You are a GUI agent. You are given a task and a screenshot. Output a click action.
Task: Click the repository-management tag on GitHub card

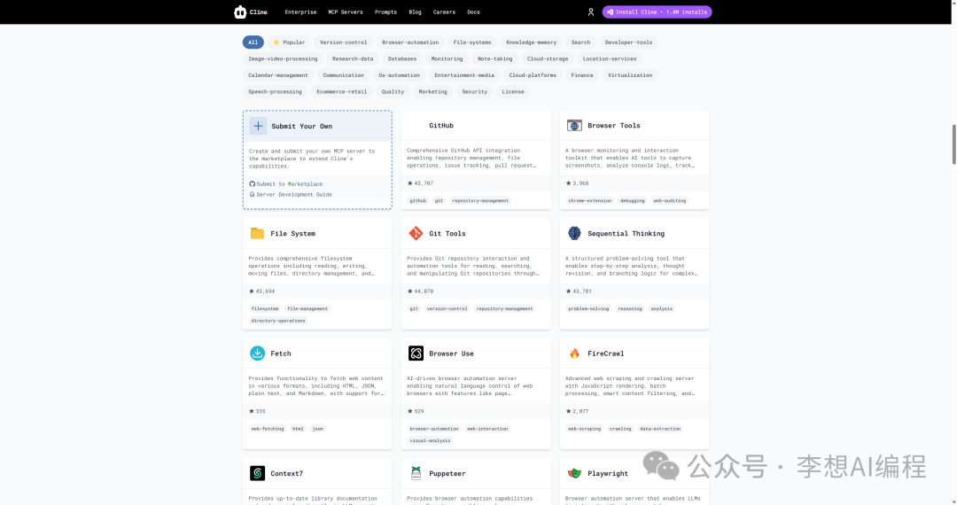[x=480, y=200]
